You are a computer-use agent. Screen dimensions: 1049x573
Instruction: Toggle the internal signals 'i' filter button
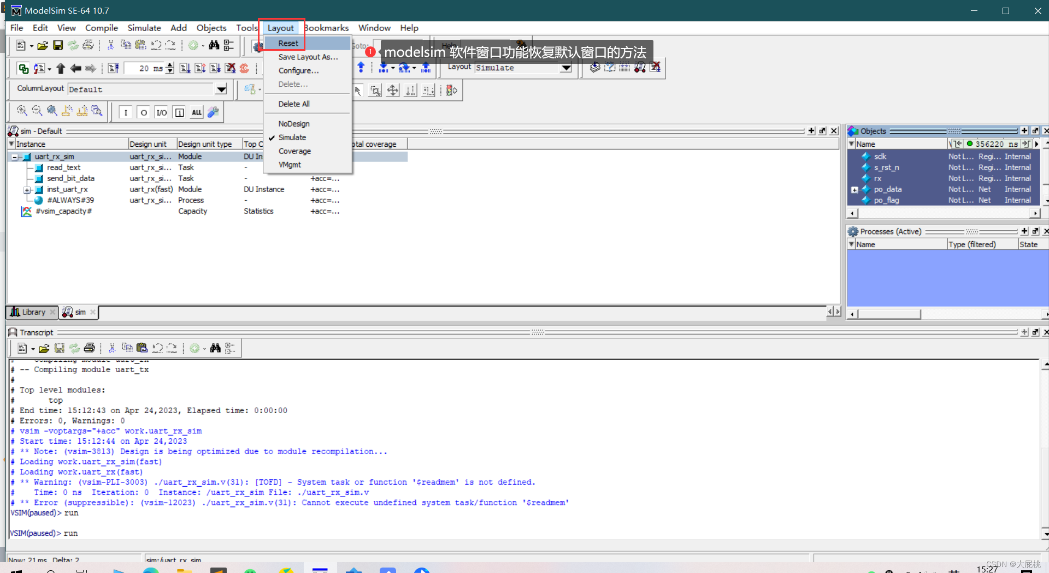pos(179,112)
